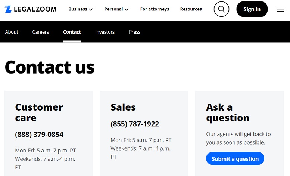Call sales number (855) 787-1922
This screenshot has width=290, height=176.
pos(135,124)
